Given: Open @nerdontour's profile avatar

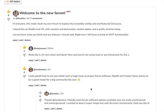Looking at the screenshot, I should (31, 70).
